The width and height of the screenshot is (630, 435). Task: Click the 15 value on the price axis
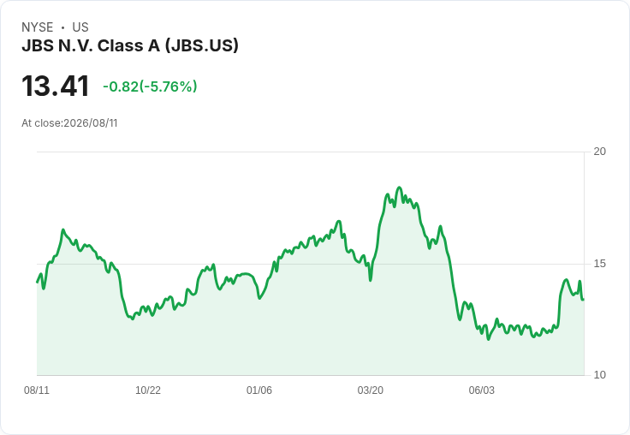(599, 264)
